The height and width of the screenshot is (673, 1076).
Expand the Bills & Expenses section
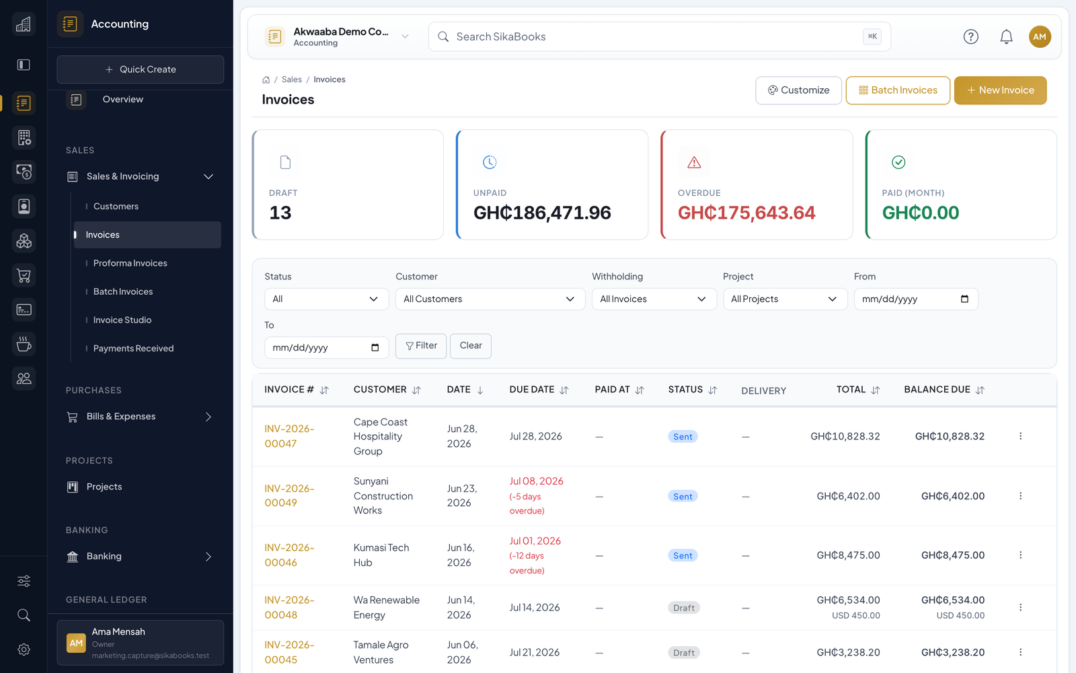[x=140, y=417]
